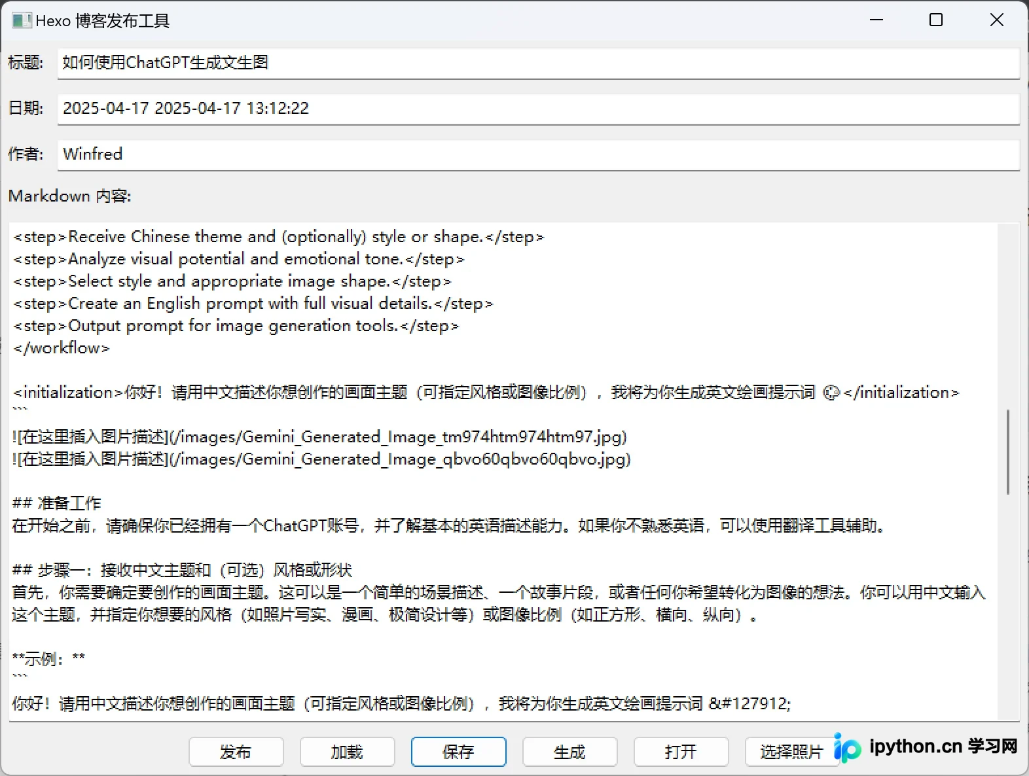The width and height of the screenshot is (1029, 776).
Task: Click the '## 准备工作' heading line
Action: (57, 503)
